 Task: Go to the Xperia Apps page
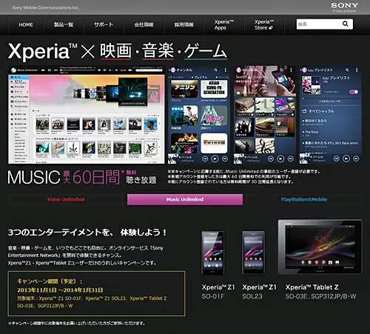(x=223, y=24)
